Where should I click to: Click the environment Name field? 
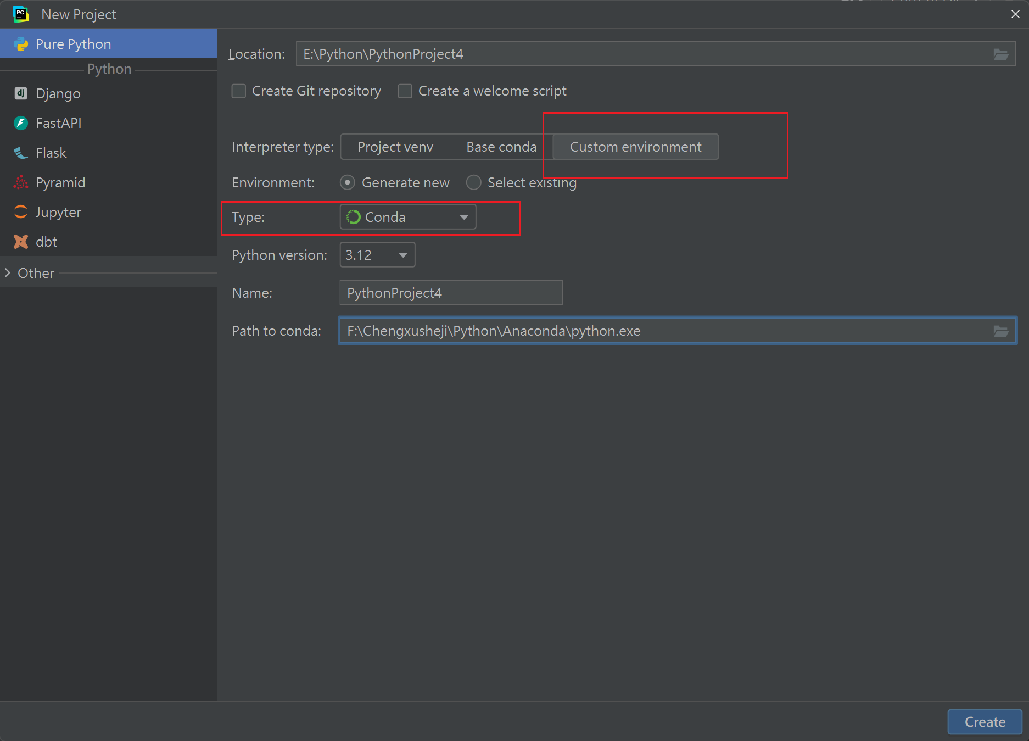(451, 293)
